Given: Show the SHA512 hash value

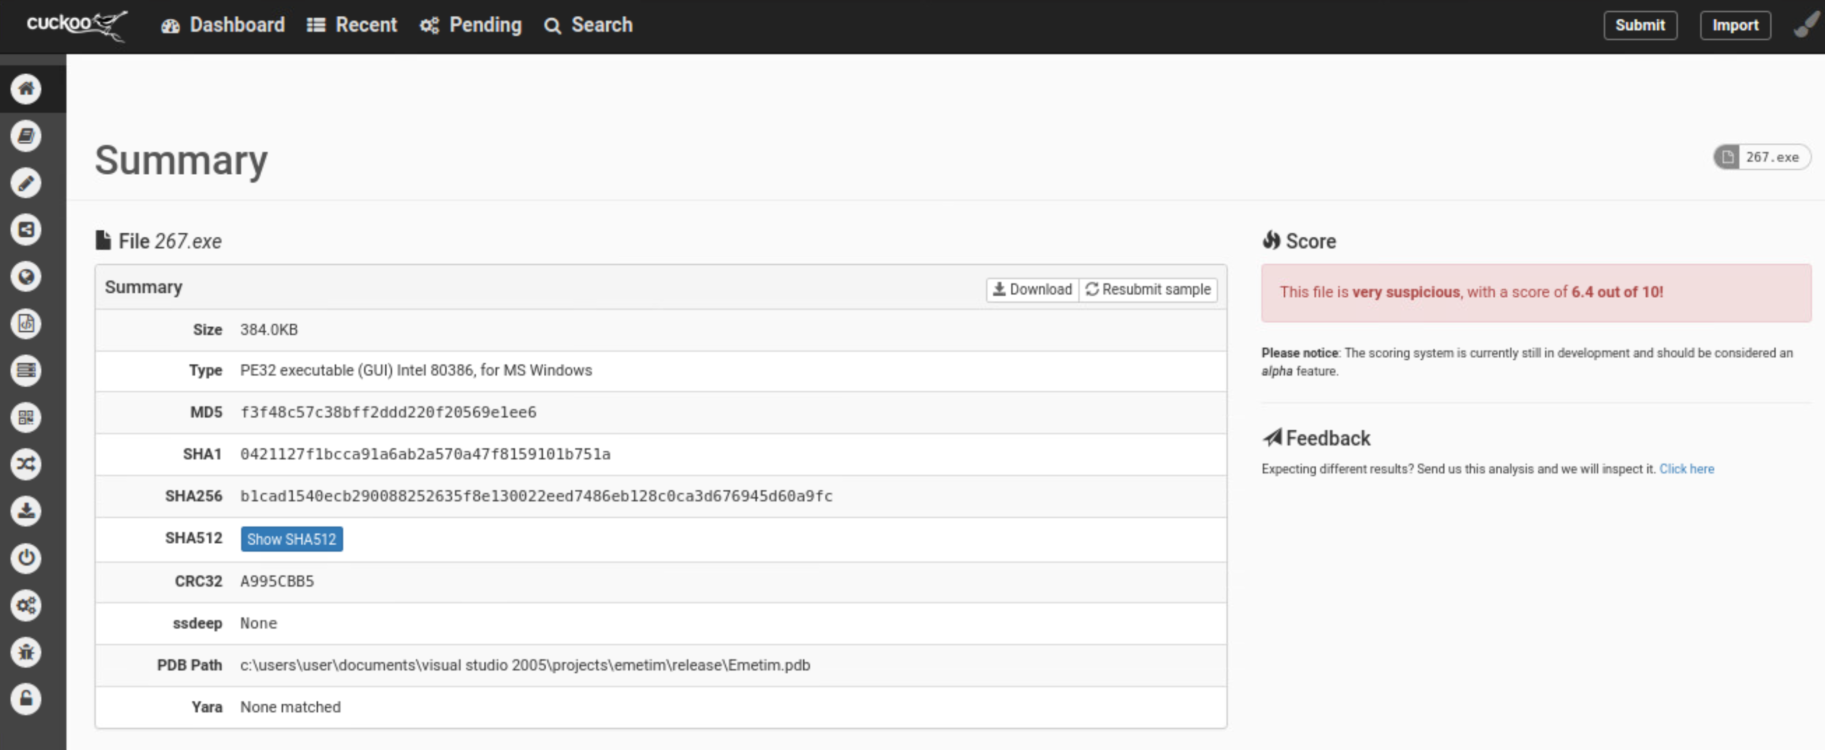Looking at the screenshot, I should tap(291, 539).
